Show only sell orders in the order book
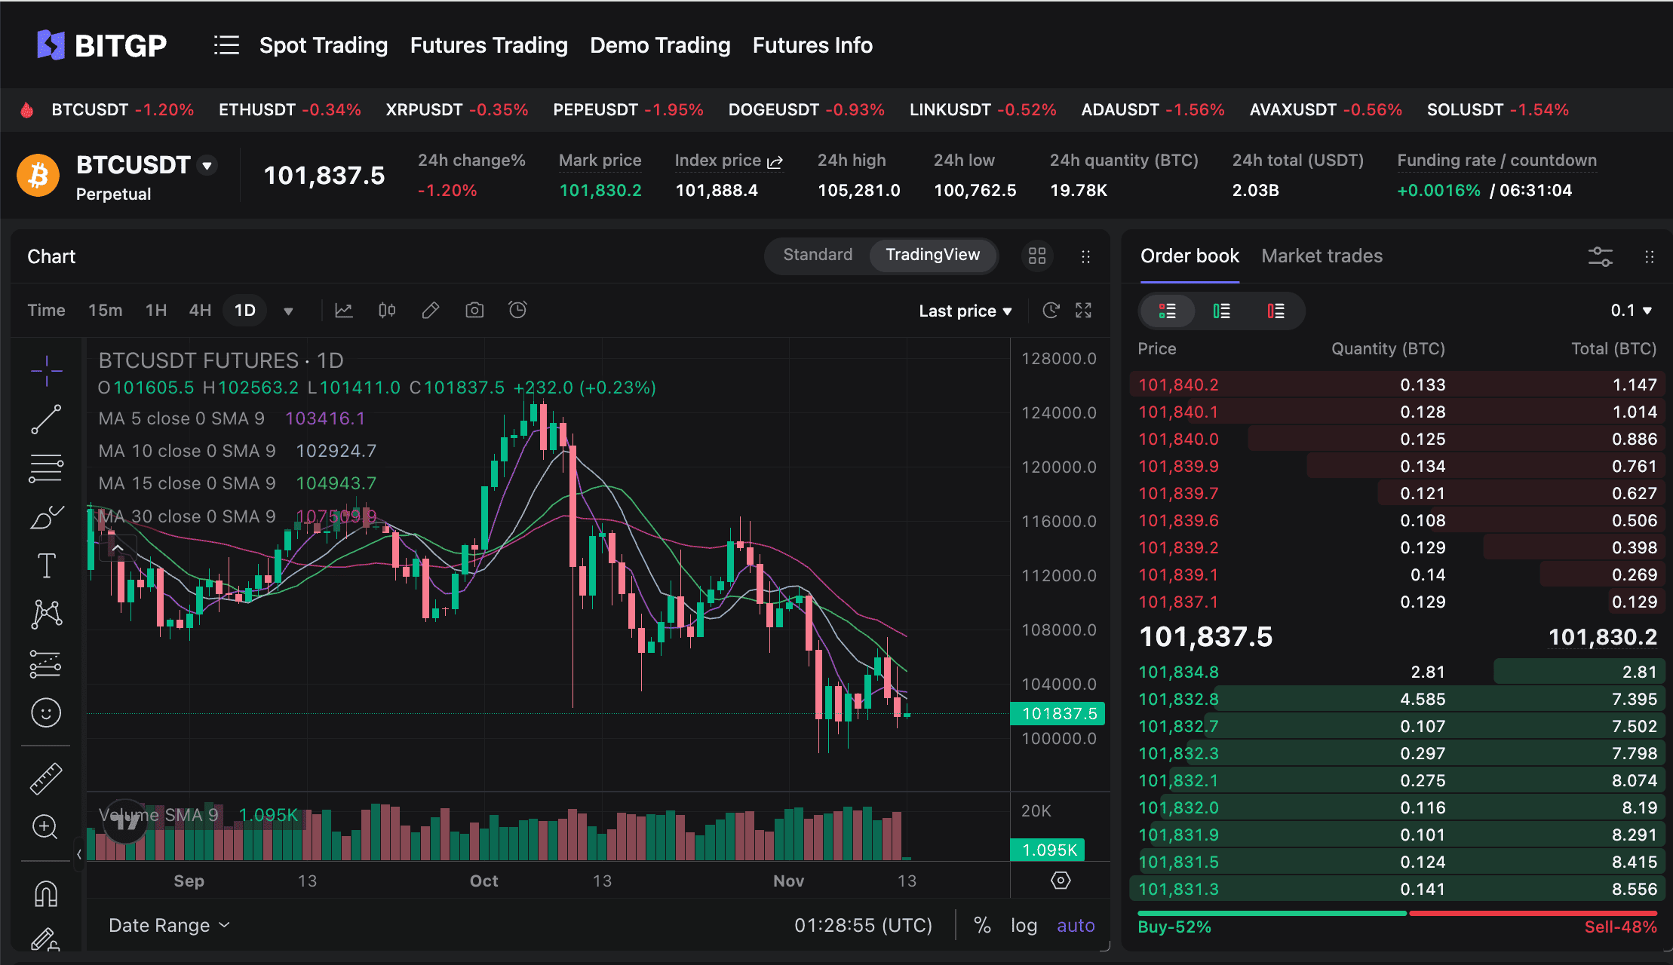The image size is (1673, 965). point(1276,311)
